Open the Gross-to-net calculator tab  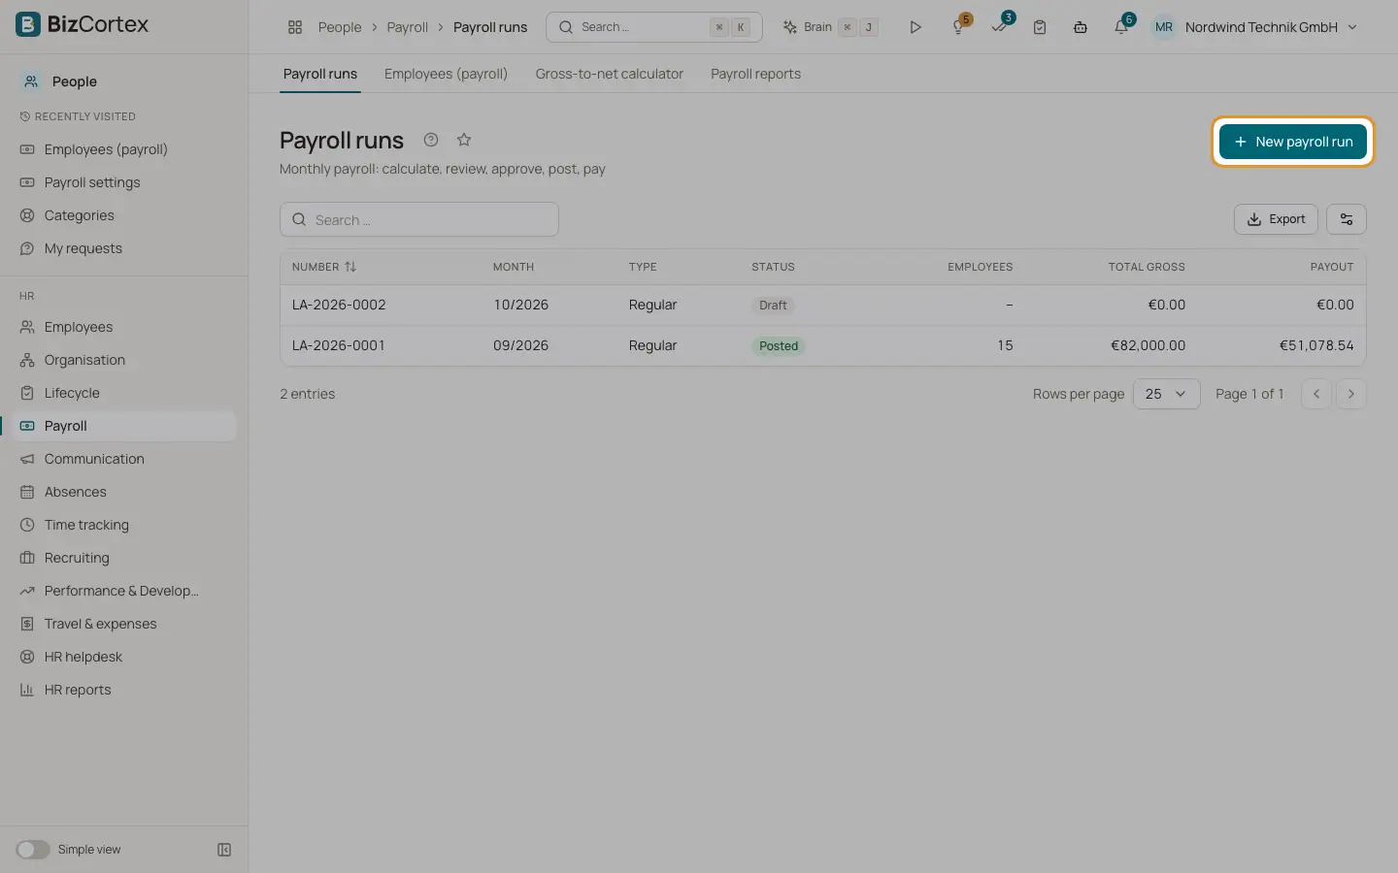[x=610, y=74]
